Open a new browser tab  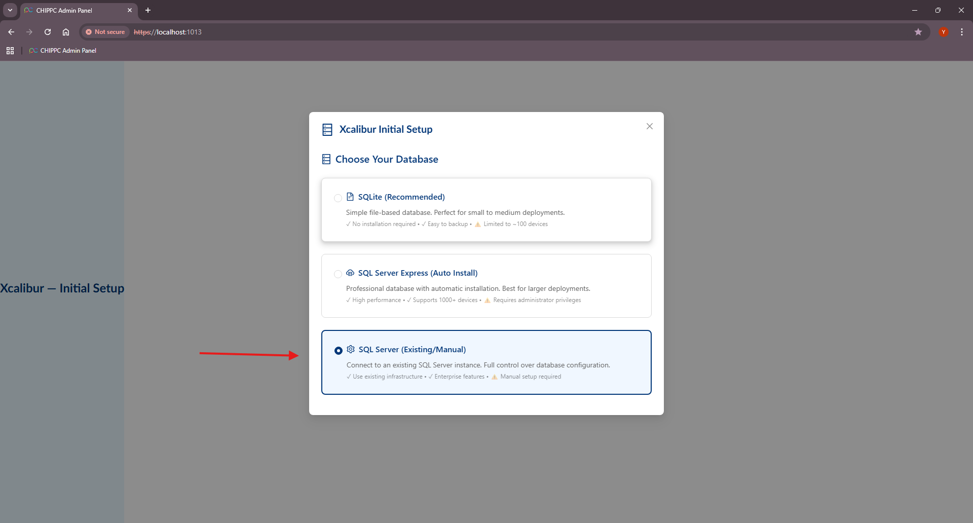pyautogui.click(x=148, y=10)
